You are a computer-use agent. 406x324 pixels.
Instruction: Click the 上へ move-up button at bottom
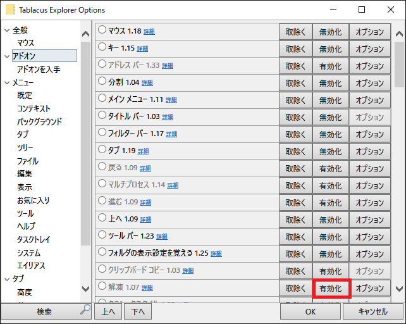click(x=108, y=311)
